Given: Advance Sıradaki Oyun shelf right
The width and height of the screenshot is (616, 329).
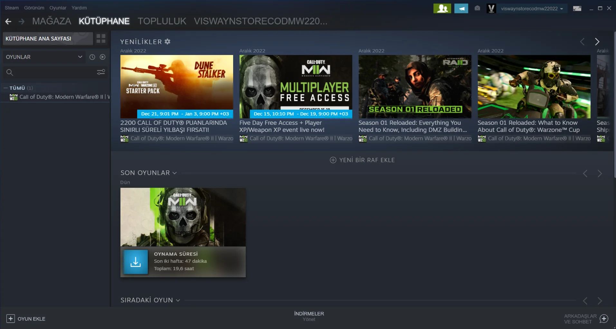Looking at the screenshot, I should coord(600,301).
